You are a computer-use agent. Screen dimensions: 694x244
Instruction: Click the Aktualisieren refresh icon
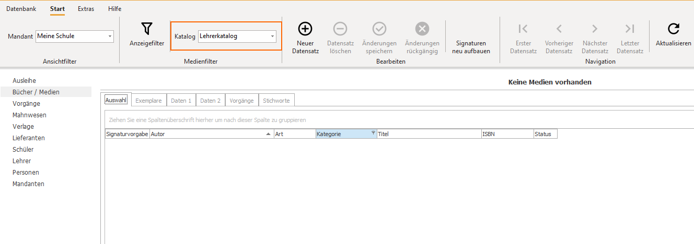[674, 29]
